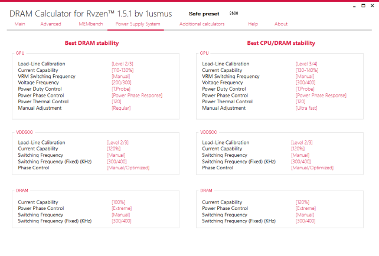Click the Best CPU/DRAM stability heading
Screen dimensions: 379x256
tap(281, 43)
